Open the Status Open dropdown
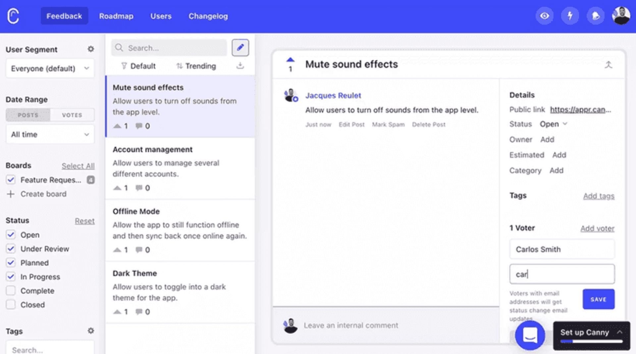636x354 pixels. click(553, 124)
